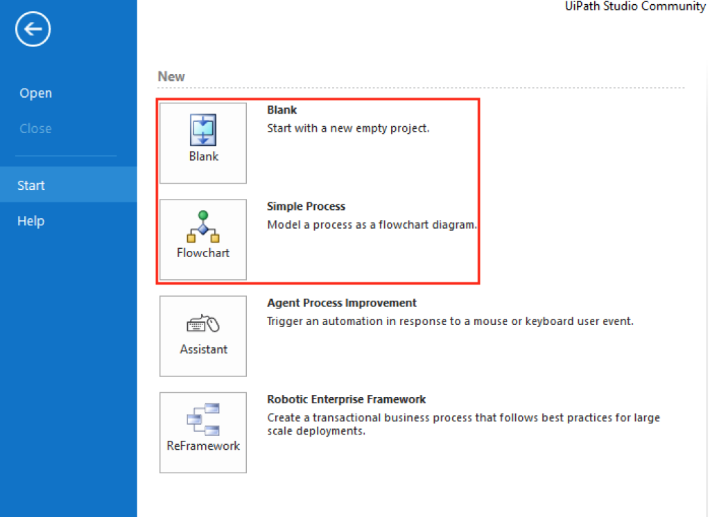
Task: Click 'Trigger an automation' description text
Action: [450, 322]
